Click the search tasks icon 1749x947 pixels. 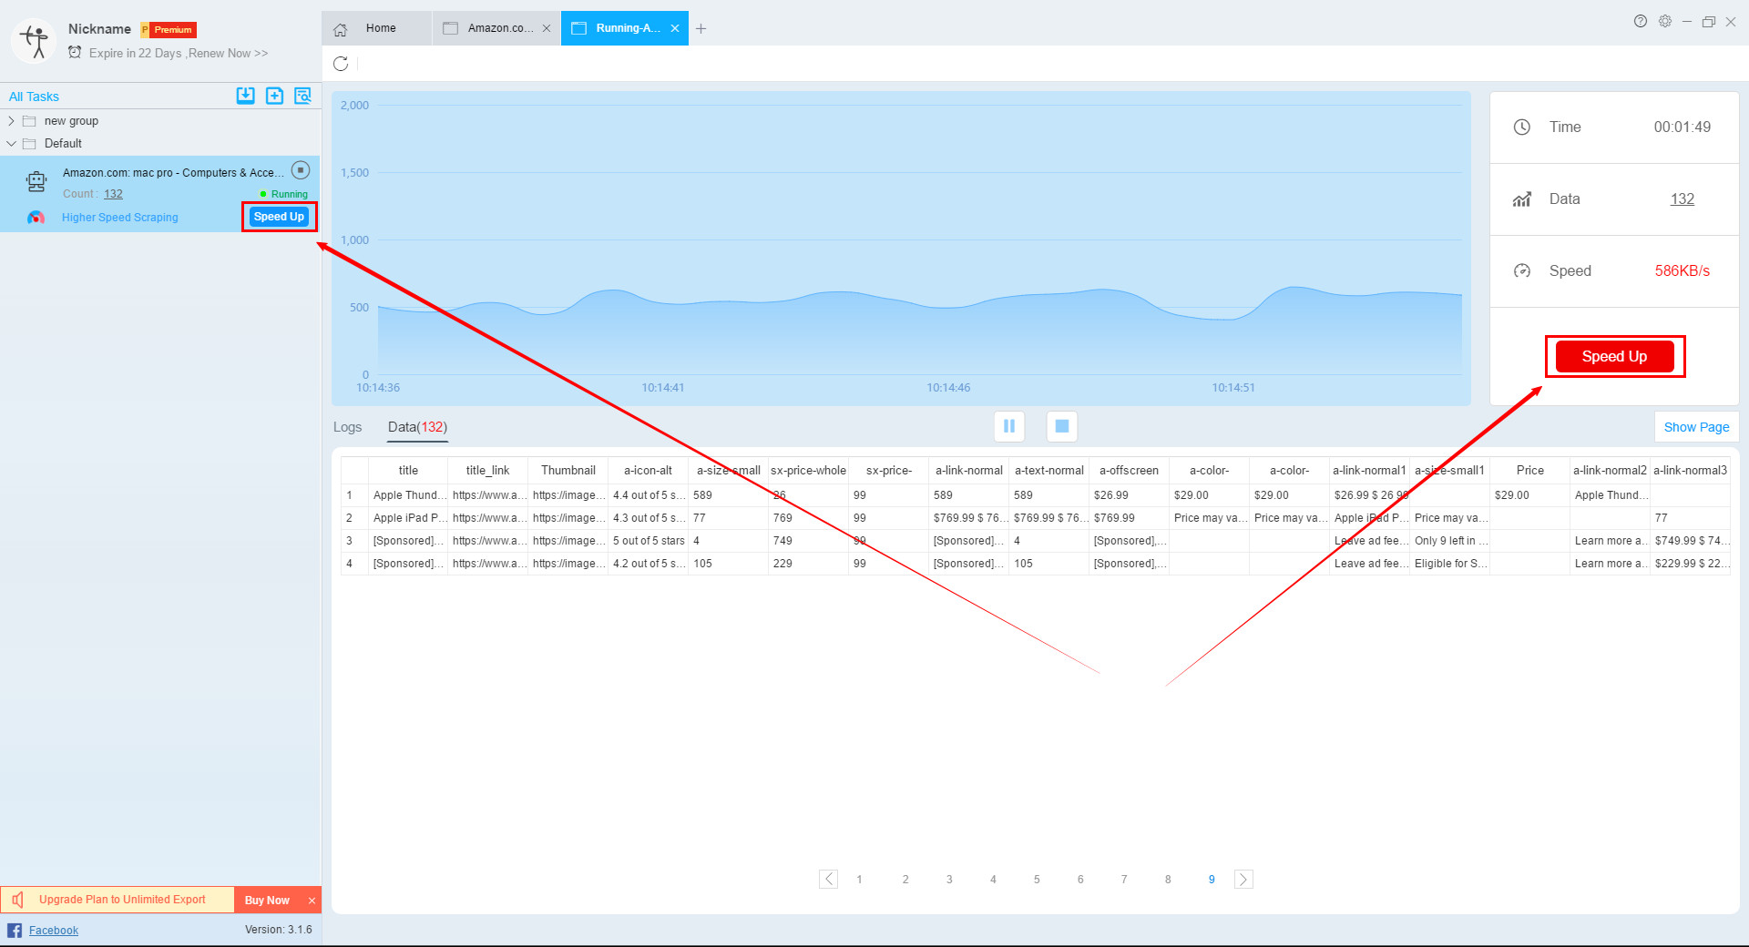[x=303, y=96]
